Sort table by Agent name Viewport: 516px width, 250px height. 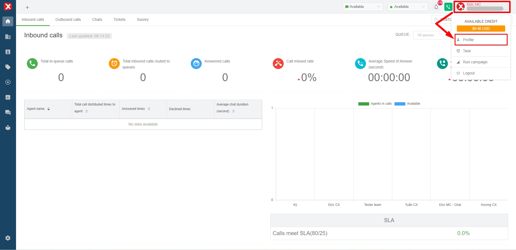(x=48, y=109)
